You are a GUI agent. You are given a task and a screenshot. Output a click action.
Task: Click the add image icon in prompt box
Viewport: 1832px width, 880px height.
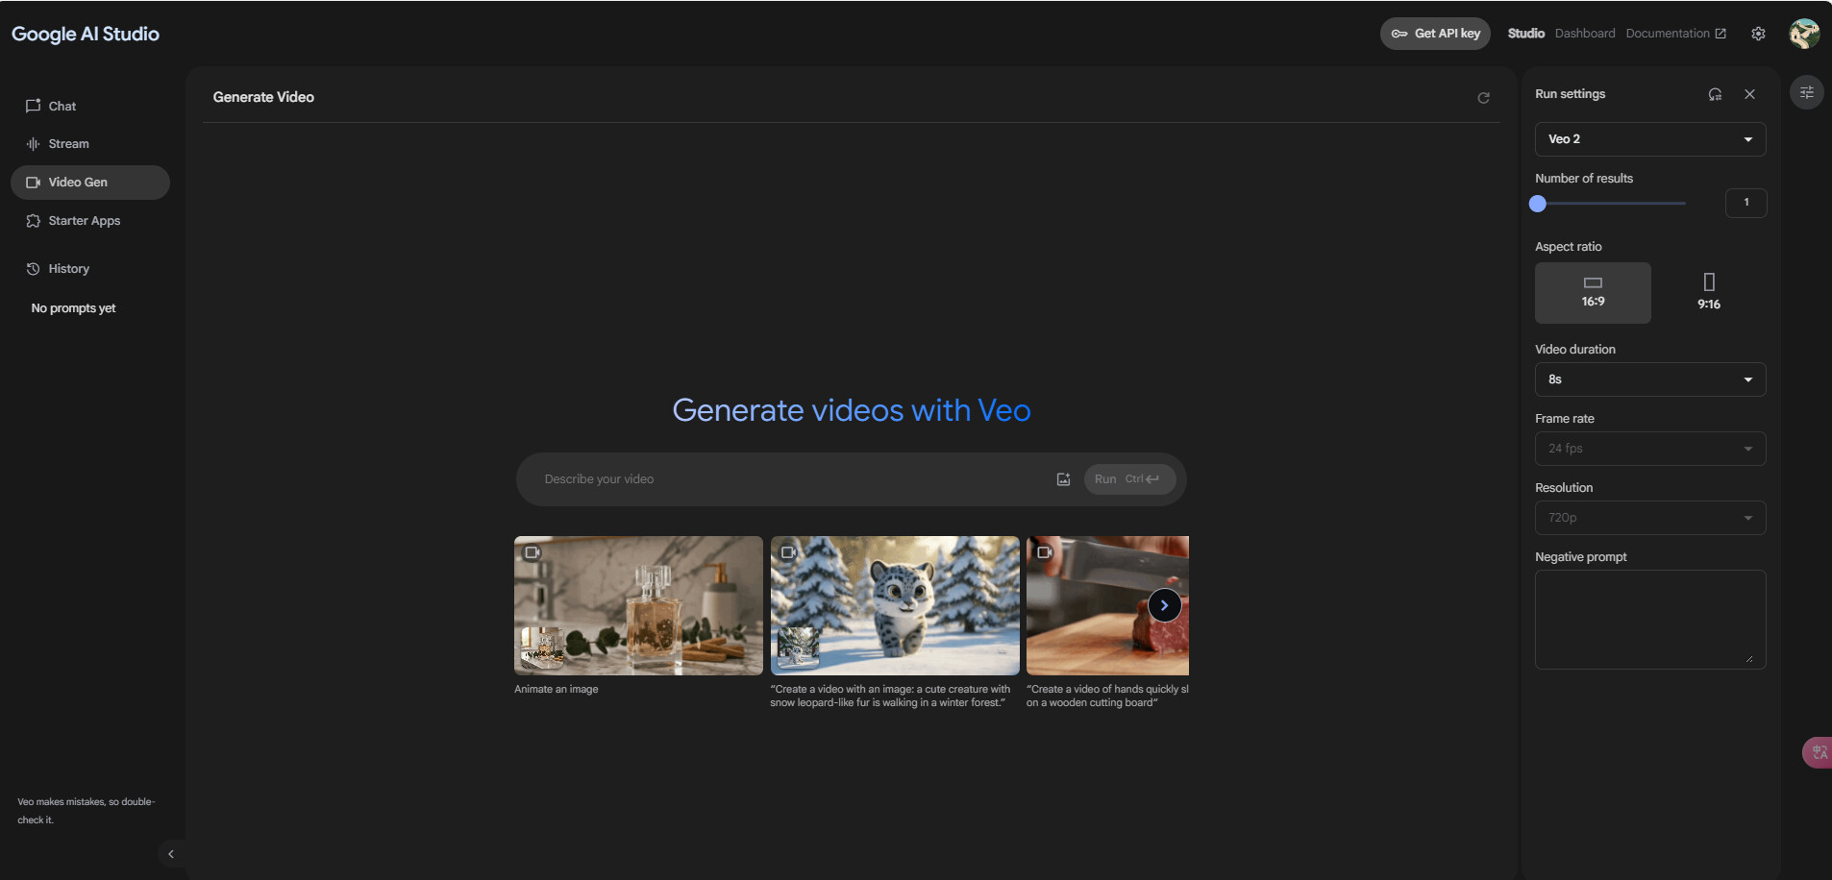coord(1063,479)
